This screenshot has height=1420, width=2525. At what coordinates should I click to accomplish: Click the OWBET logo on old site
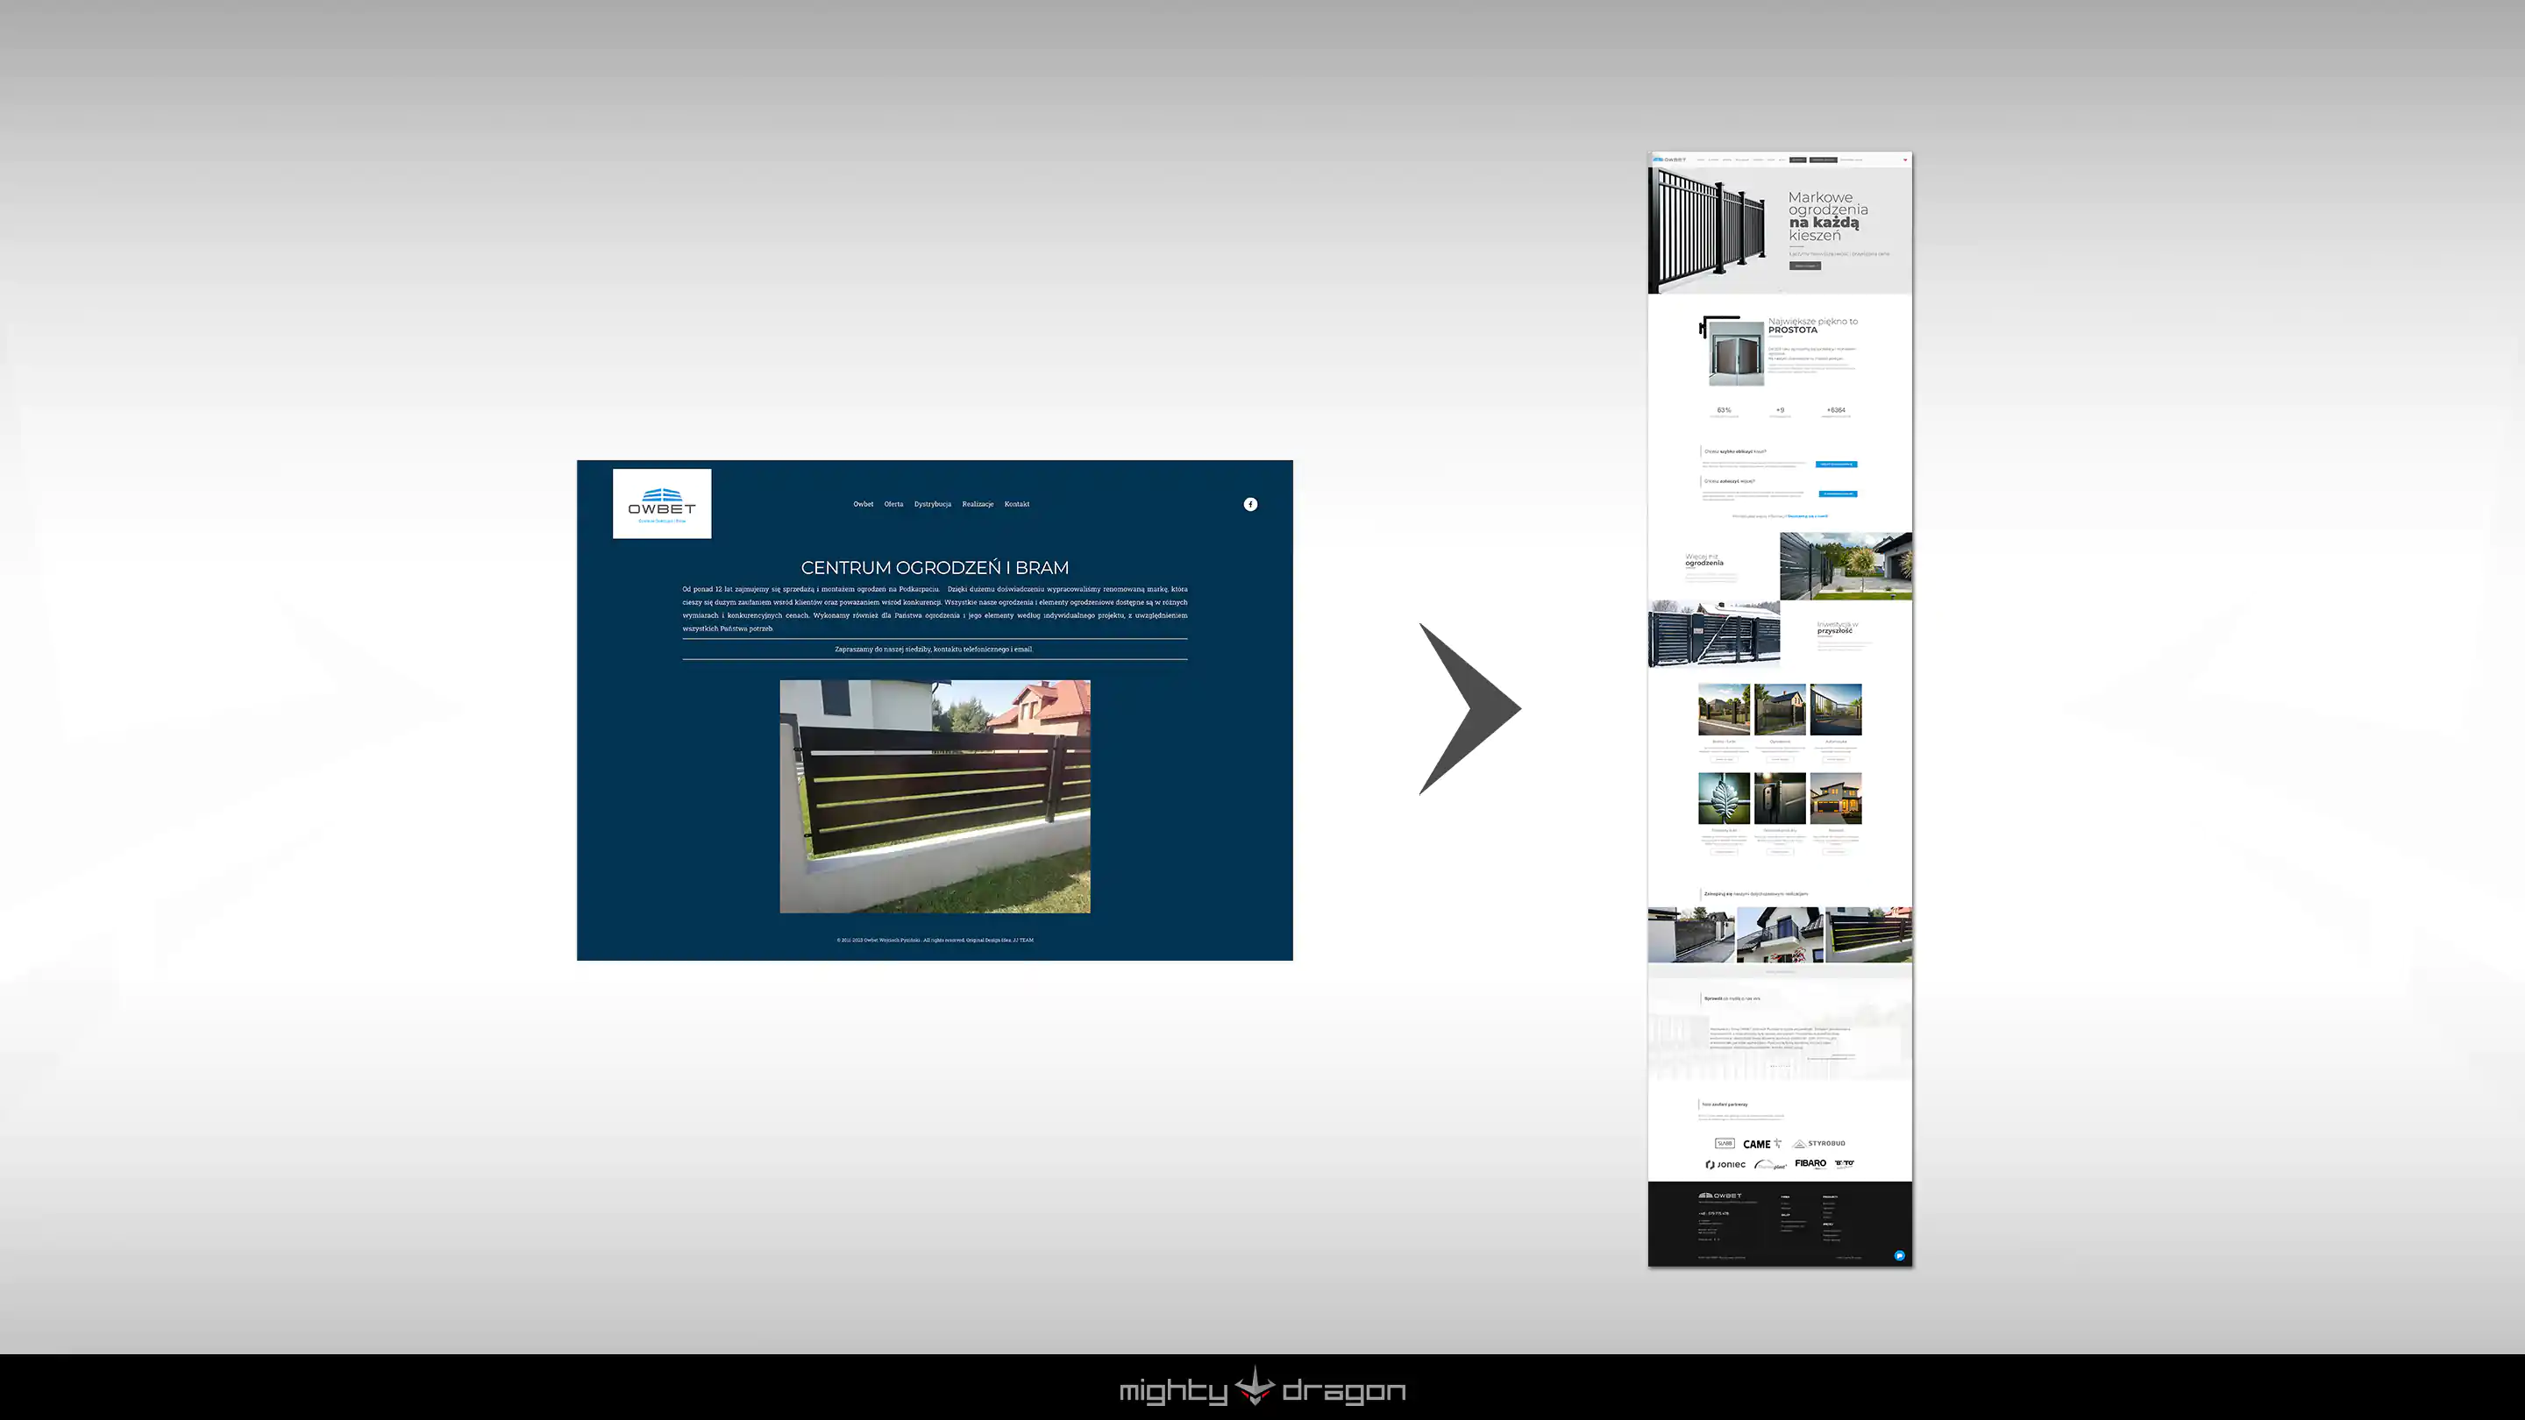pyautogui.click(x=662, y=504)
